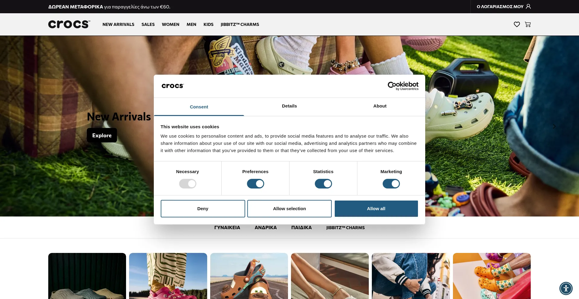Open the Cars Mater clog thumbnail
Viewport: 579px width, 299px height.
pyautogui.click(x=249, y=276)
